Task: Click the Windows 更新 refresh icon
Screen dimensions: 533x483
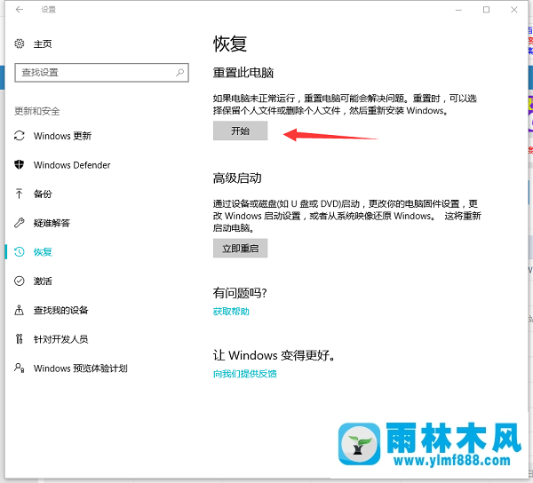Action: pos(20,136)
